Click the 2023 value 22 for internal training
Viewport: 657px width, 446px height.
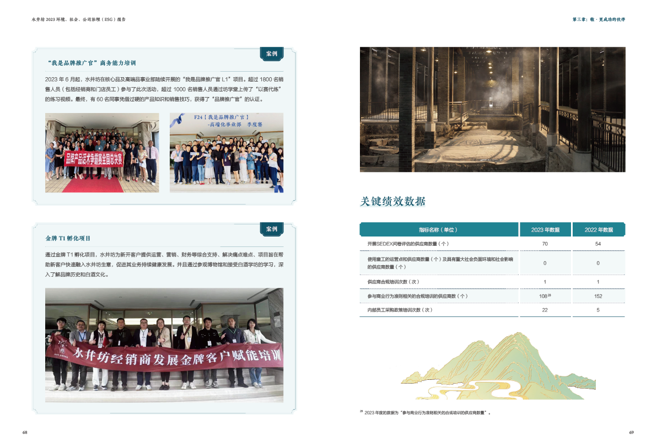tap(545, 310)
